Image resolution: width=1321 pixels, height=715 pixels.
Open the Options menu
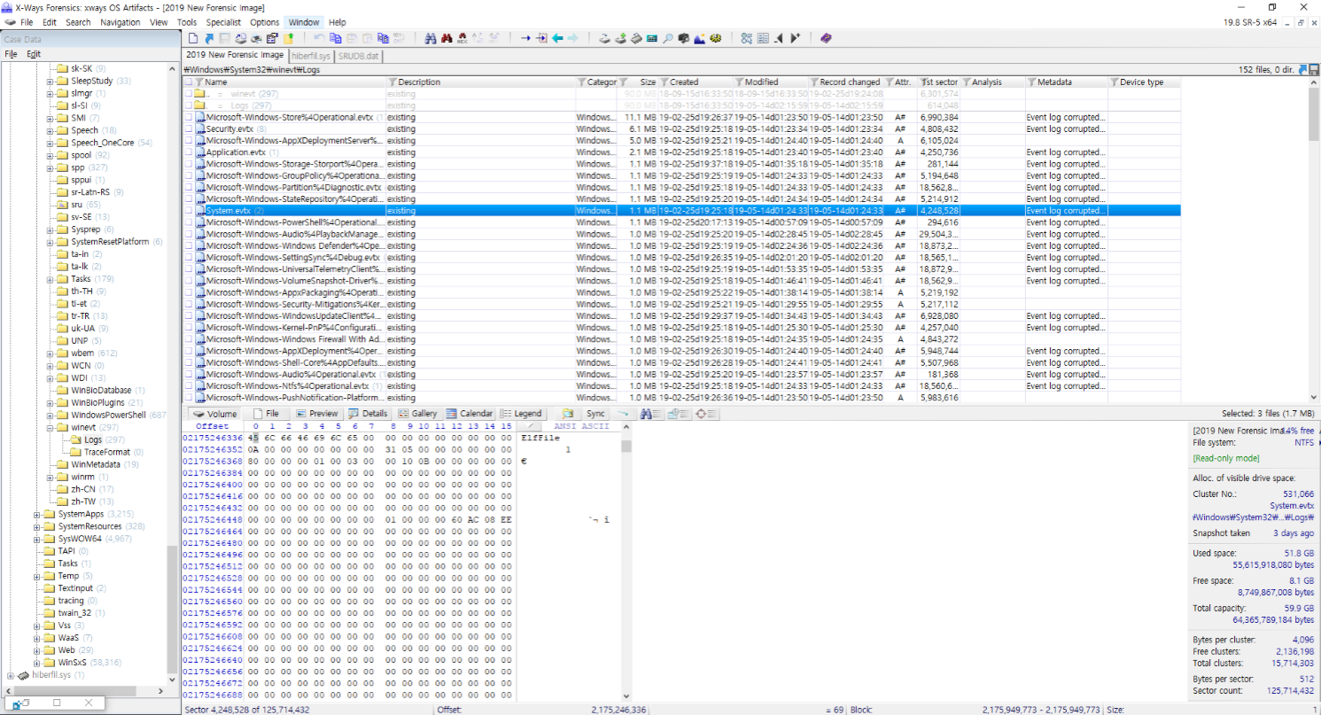point(264,22)
